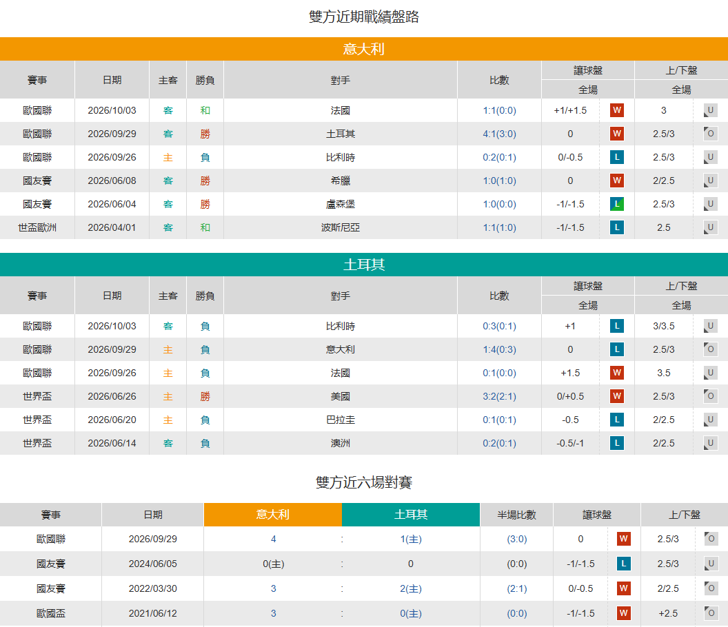The height and width of the screenshot is (627, 728).
Task: Open the 1:1(1:0) score against 波斯尼亞
Action: pyautogui.click(x=500, y=227)
